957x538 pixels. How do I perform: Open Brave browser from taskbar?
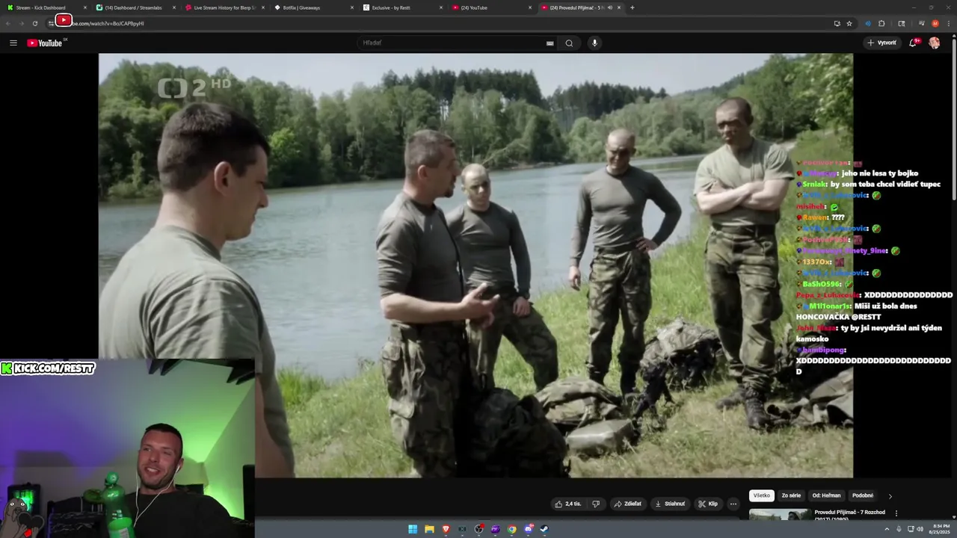pos(446,529)
